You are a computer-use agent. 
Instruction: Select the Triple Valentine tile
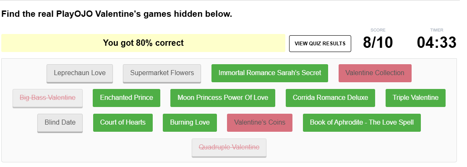(415, 98)
